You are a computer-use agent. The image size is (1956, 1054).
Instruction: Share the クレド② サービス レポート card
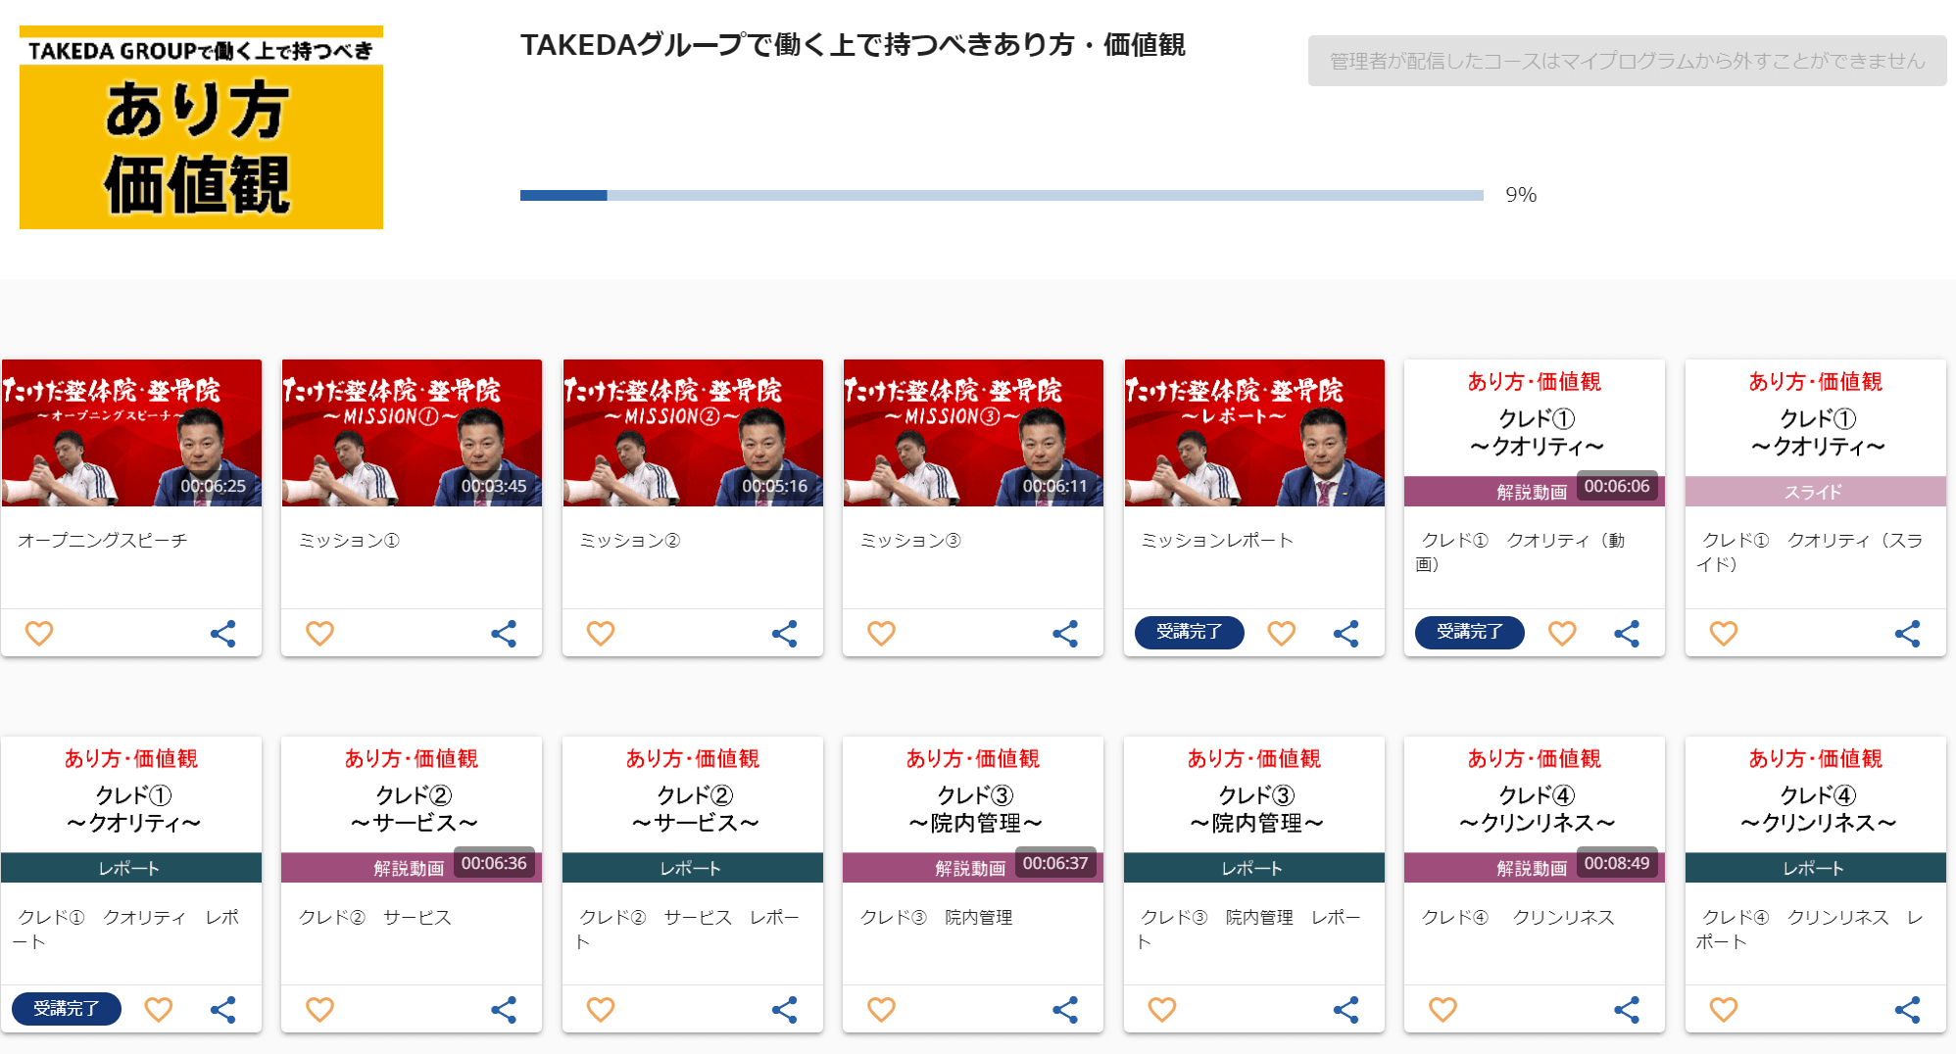point(785,1010)
